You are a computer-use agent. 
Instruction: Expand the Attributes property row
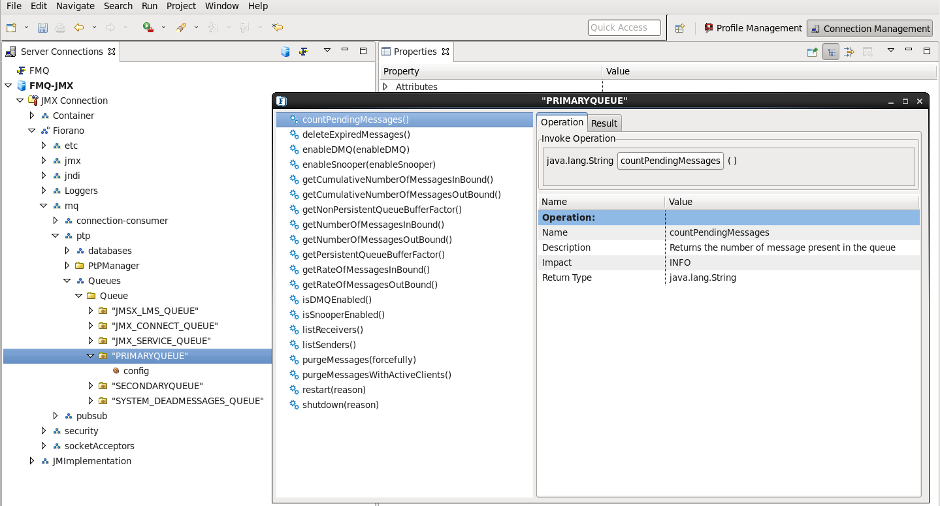(x=385, y=87)
